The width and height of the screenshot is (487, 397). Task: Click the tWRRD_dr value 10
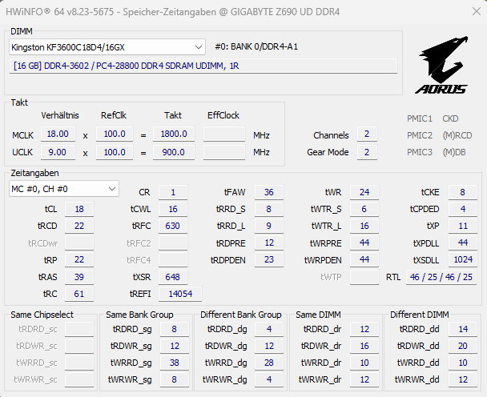(x=364, y=363)
